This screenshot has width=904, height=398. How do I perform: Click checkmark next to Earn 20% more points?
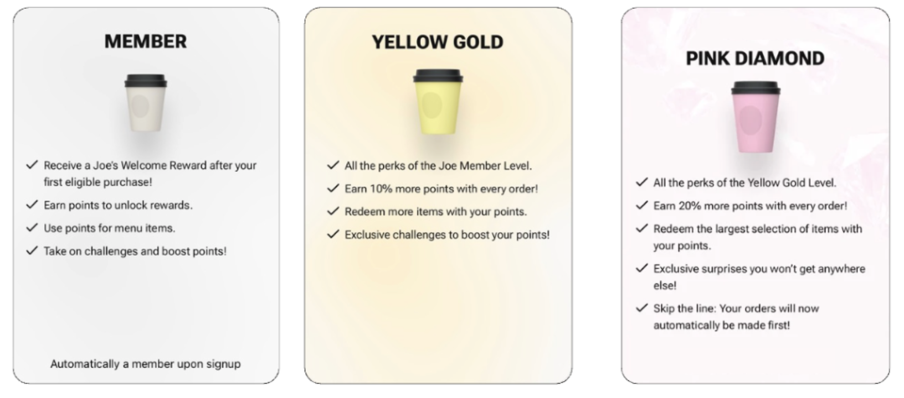pos(641,206)
